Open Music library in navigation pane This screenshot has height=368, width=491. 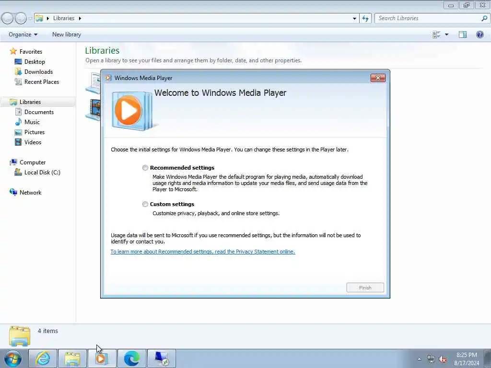coord(32,122)
